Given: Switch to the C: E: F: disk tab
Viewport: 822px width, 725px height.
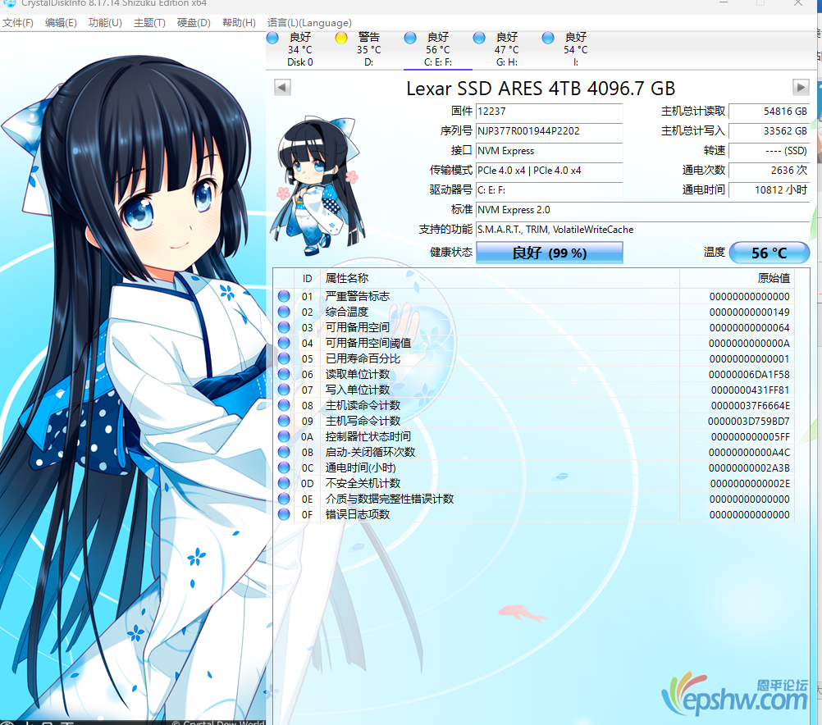Looking at the screenshot, I should (x=437, y=49).
